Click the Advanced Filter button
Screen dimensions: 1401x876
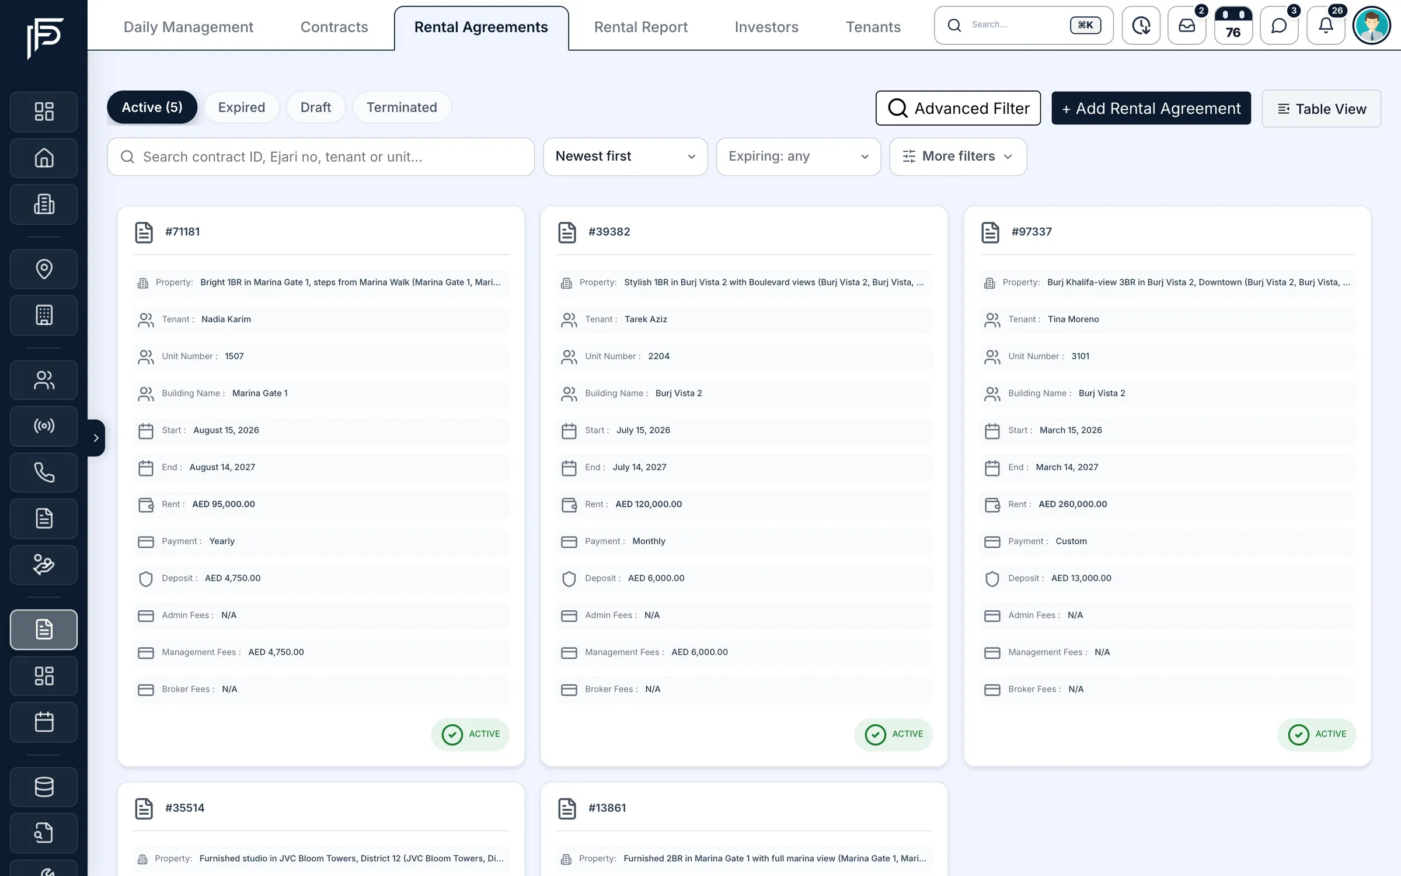click(x=957, y=108)
